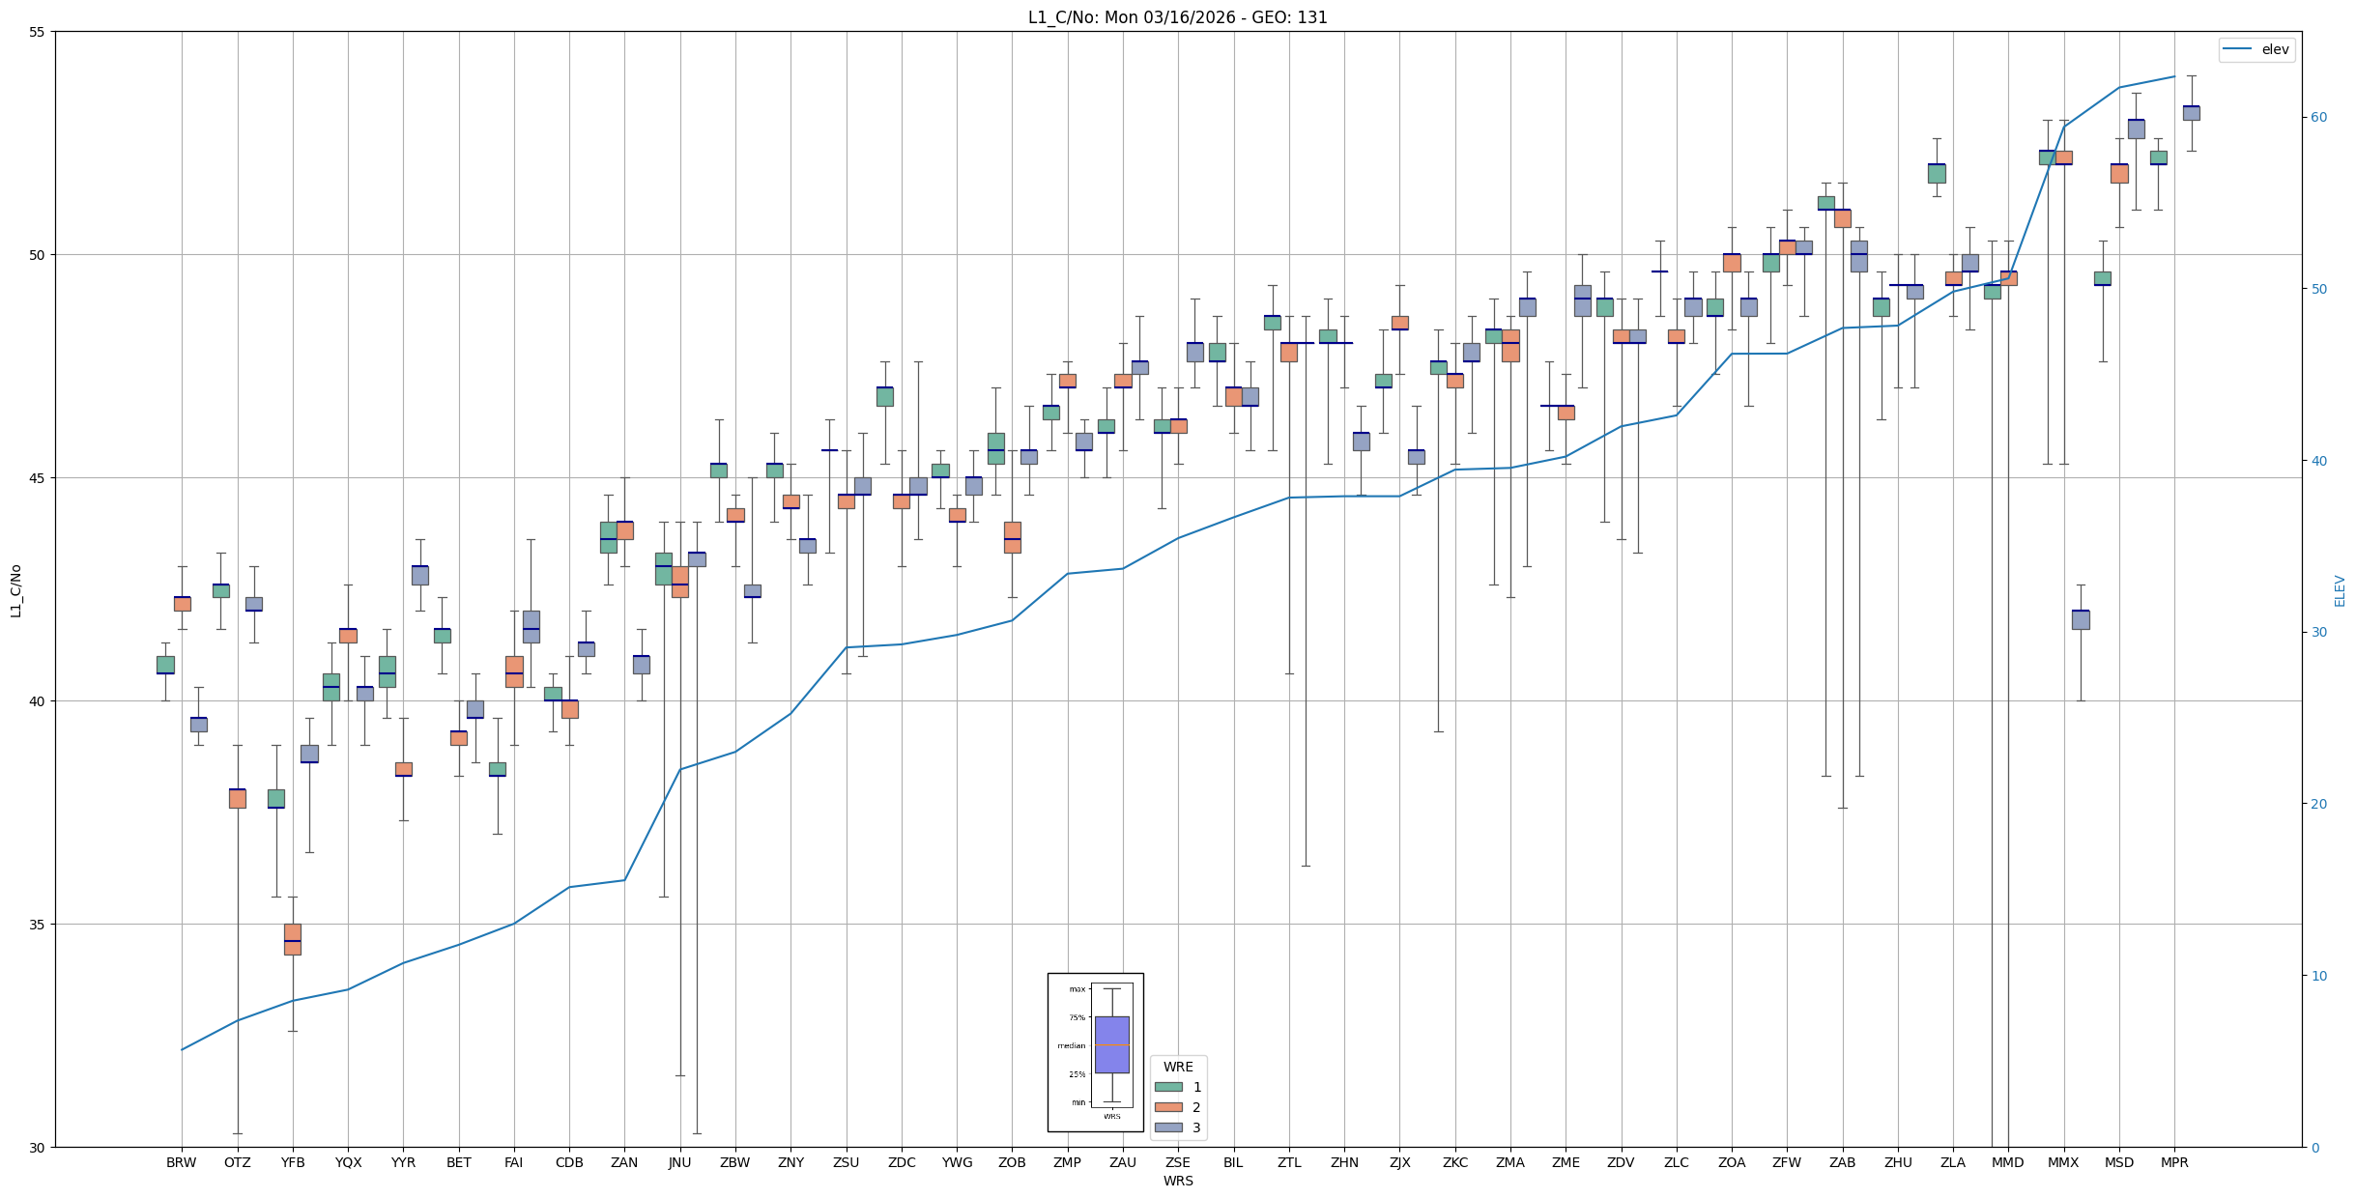Click the MMX blue-gray box near 42

click(2080, 619)
